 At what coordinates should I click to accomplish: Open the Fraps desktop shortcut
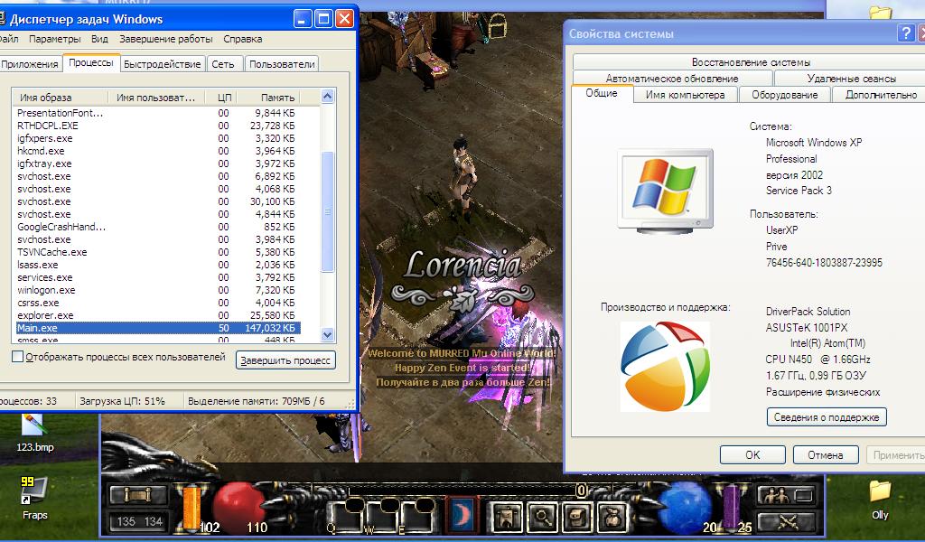coord(35,499)
